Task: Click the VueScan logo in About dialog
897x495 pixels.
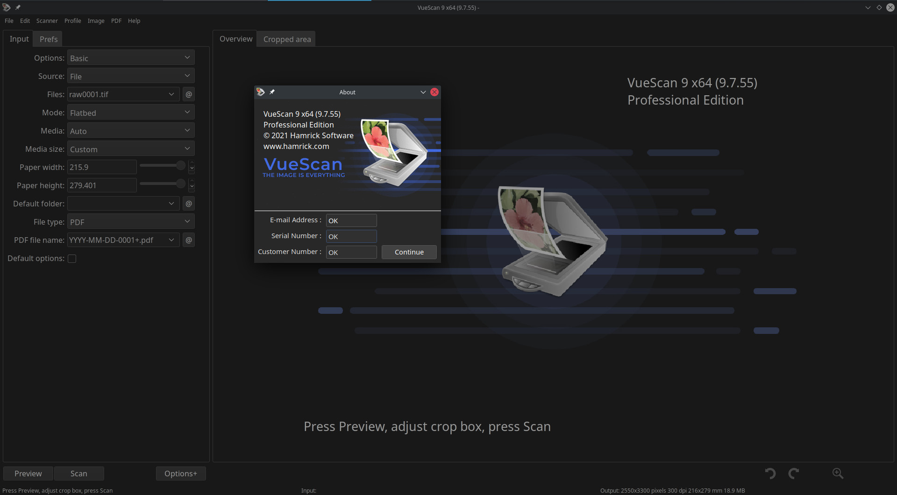Action: (304, 167)
